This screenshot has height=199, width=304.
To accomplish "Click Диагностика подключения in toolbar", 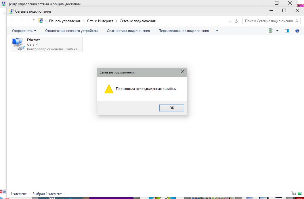I will click(x=128, y=31).
